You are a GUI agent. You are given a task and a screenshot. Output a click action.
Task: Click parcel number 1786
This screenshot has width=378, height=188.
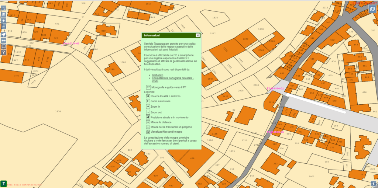point(123,62)
